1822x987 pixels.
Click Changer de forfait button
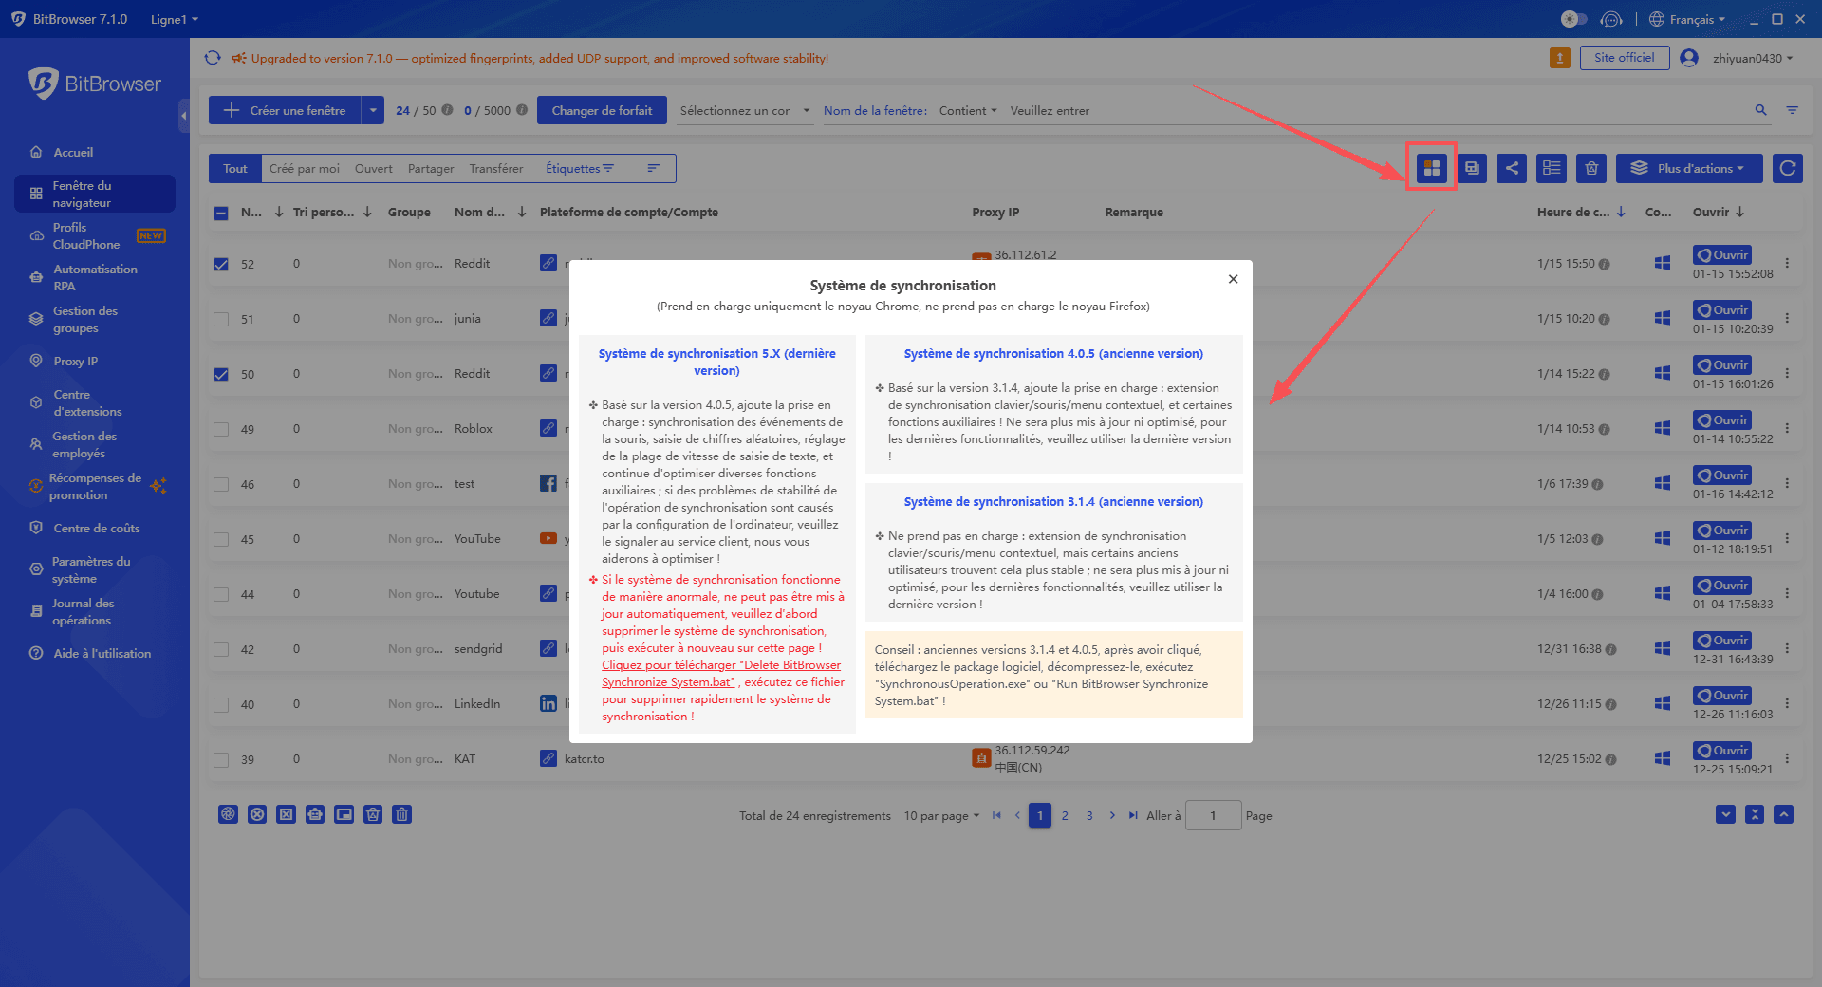click(x=602, y=110)
